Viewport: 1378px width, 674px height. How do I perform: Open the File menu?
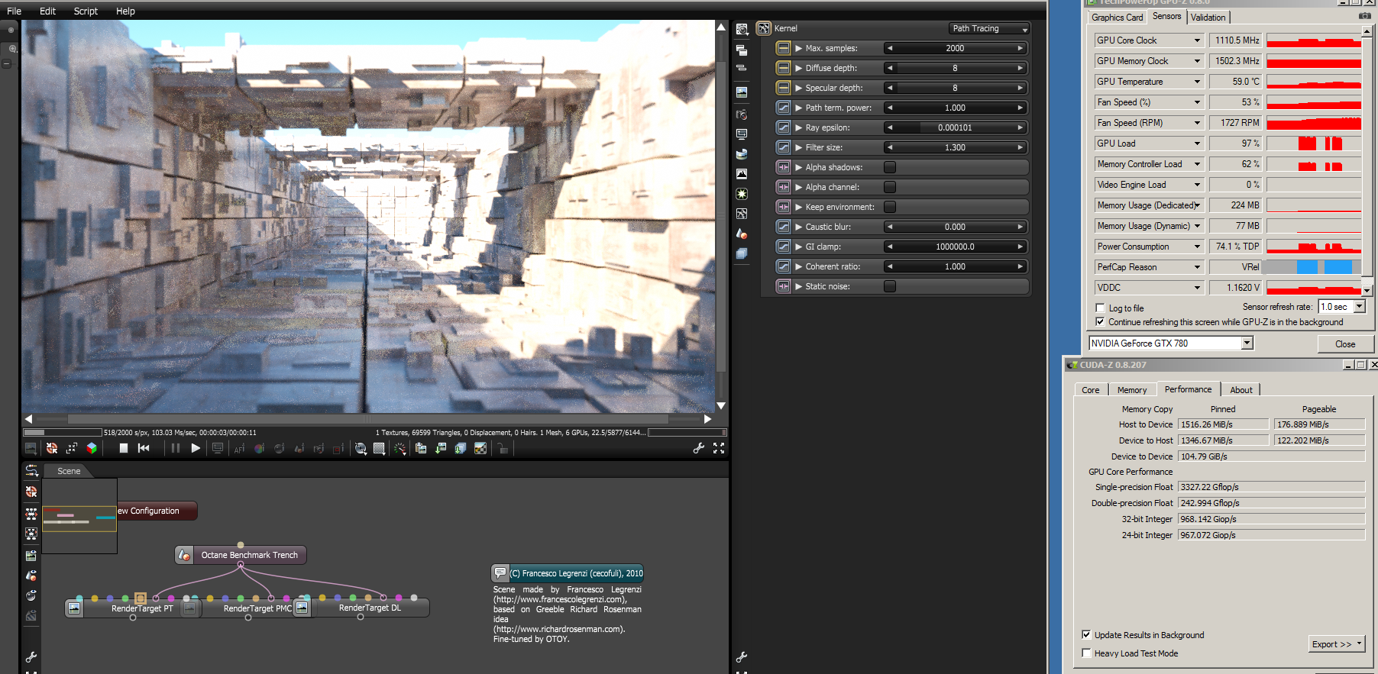14,11
